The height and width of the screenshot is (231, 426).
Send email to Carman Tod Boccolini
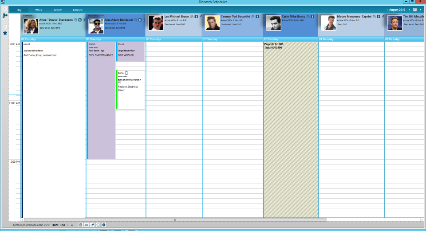(226, 24)
